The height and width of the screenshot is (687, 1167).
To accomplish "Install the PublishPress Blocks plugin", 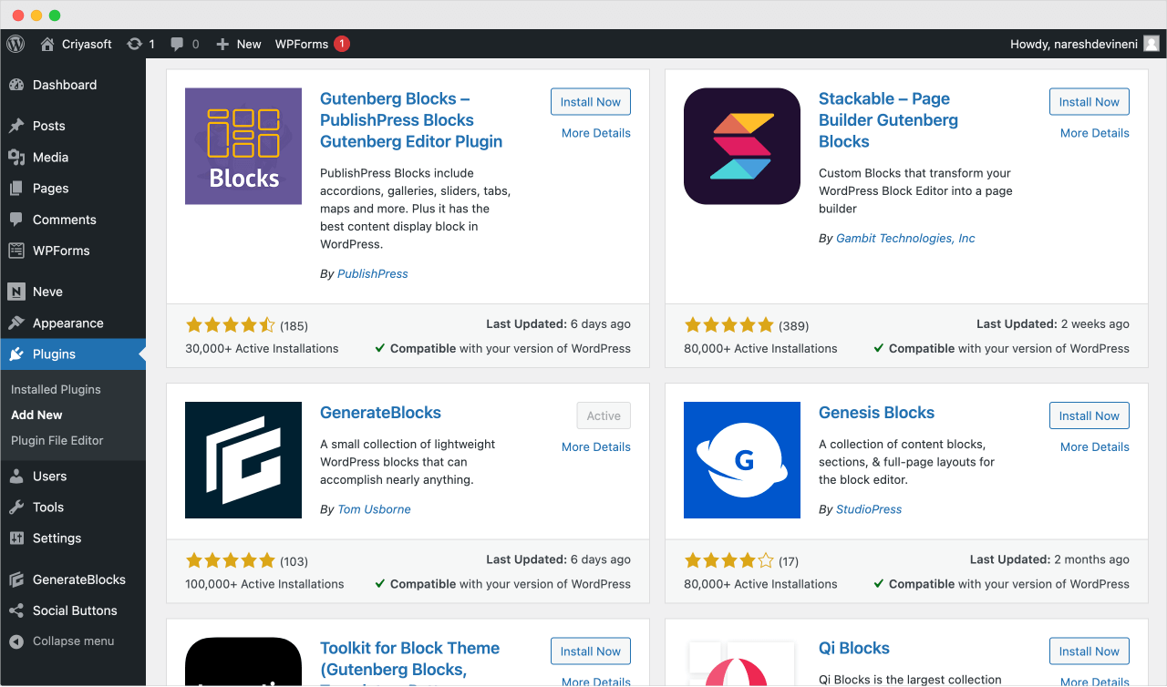I will click(x=590, y=102).
